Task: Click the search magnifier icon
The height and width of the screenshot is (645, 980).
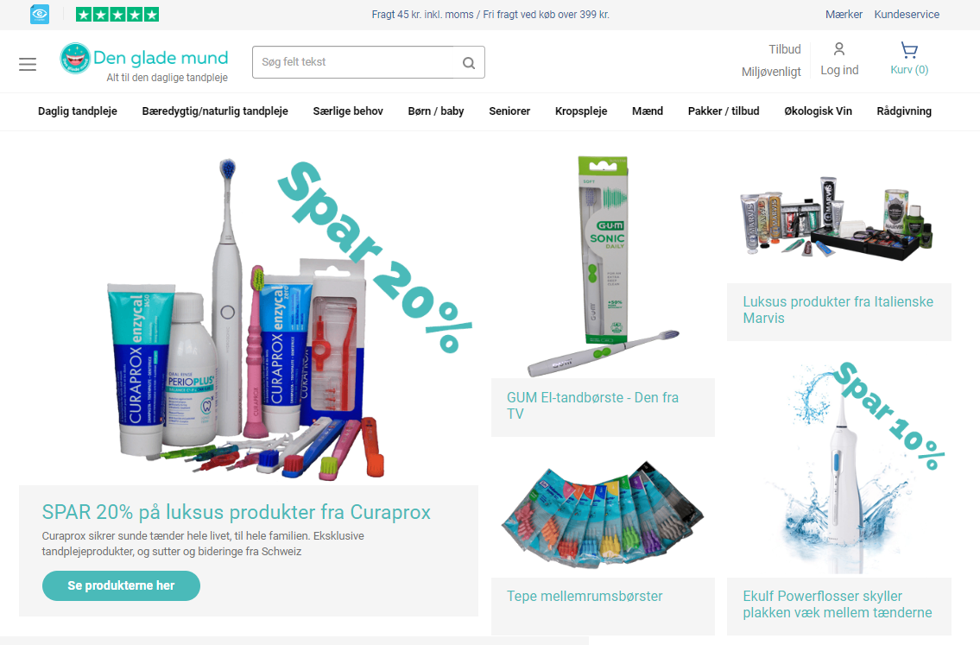Action: pyautogui.click(x=469, y=62)
